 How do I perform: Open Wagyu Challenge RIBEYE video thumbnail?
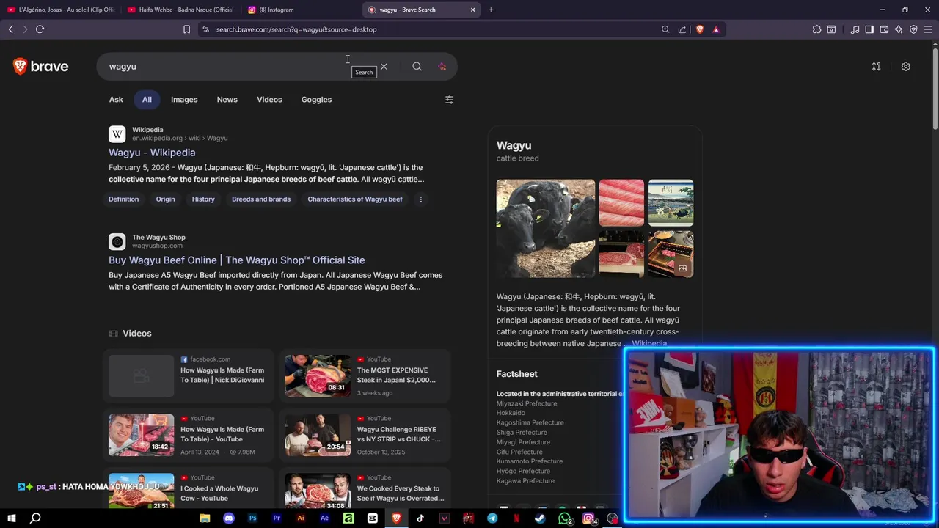tap(318, 435)
